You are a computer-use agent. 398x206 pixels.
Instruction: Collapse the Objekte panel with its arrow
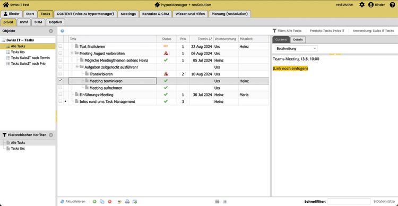click(x=51, y=31)
